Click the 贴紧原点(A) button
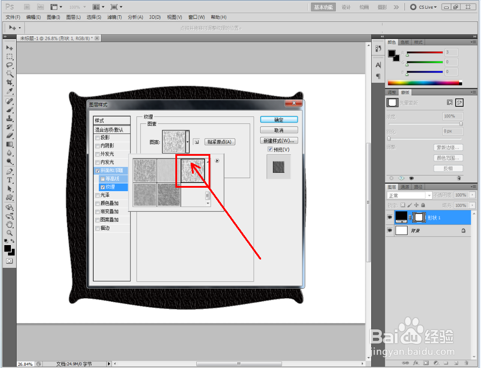Screen dimensions: 481x368 click(x=220, y=142)
